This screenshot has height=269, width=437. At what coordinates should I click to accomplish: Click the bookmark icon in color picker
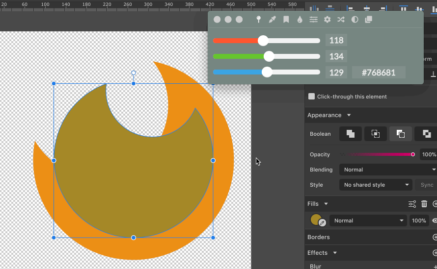click(x=286, y=20)
